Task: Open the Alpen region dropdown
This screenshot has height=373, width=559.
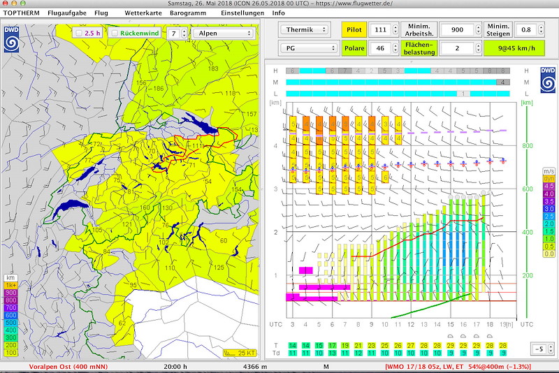Action: pos(222,33)
